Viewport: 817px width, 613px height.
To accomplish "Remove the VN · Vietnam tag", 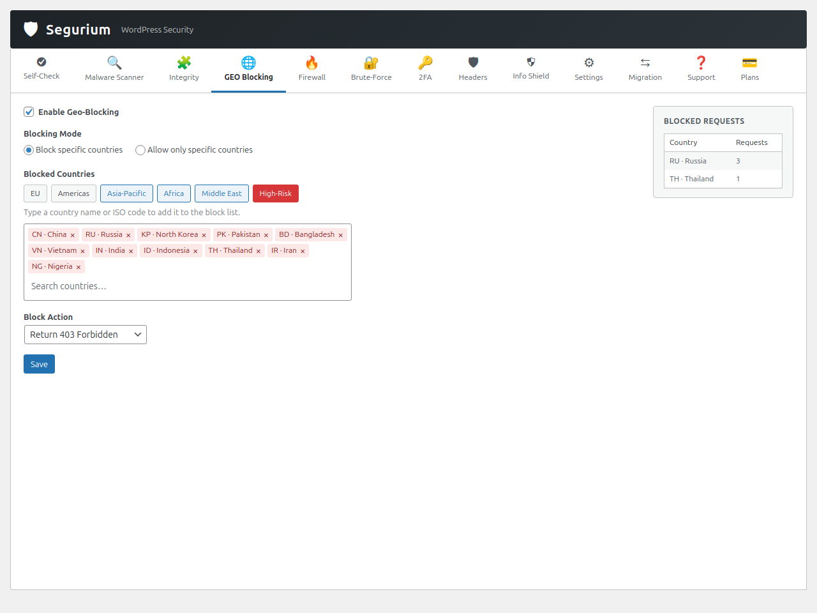I will click(x=82, y=251).
